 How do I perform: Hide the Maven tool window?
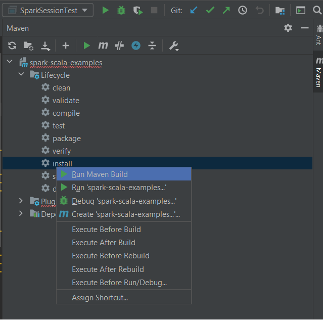click(x=304, y=28)
